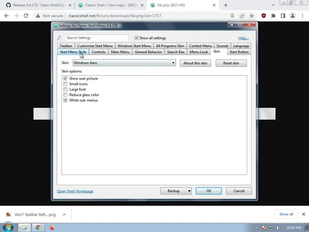Open All Programs Skin tab
This screenshot has width=309, height=232.
click(x=170, y=46)
